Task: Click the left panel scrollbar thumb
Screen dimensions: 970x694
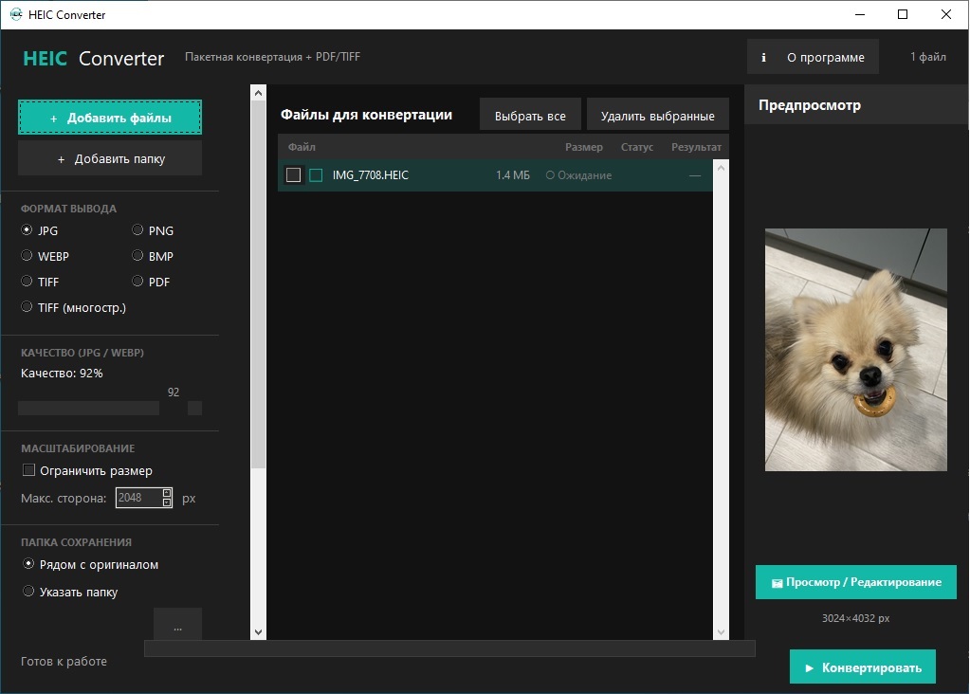Action: [259, 284]
